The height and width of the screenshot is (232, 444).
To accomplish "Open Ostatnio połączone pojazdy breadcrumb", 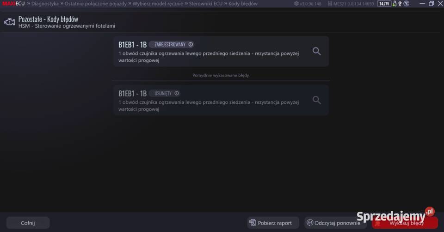I will pos(95,4).
